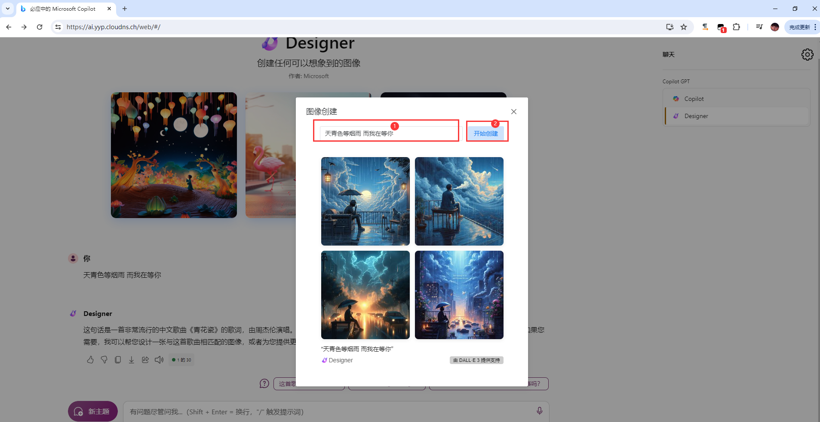Open the generated image of man smoking on balcony
Screen dimensions: 820x422
(x=459, y=201)
